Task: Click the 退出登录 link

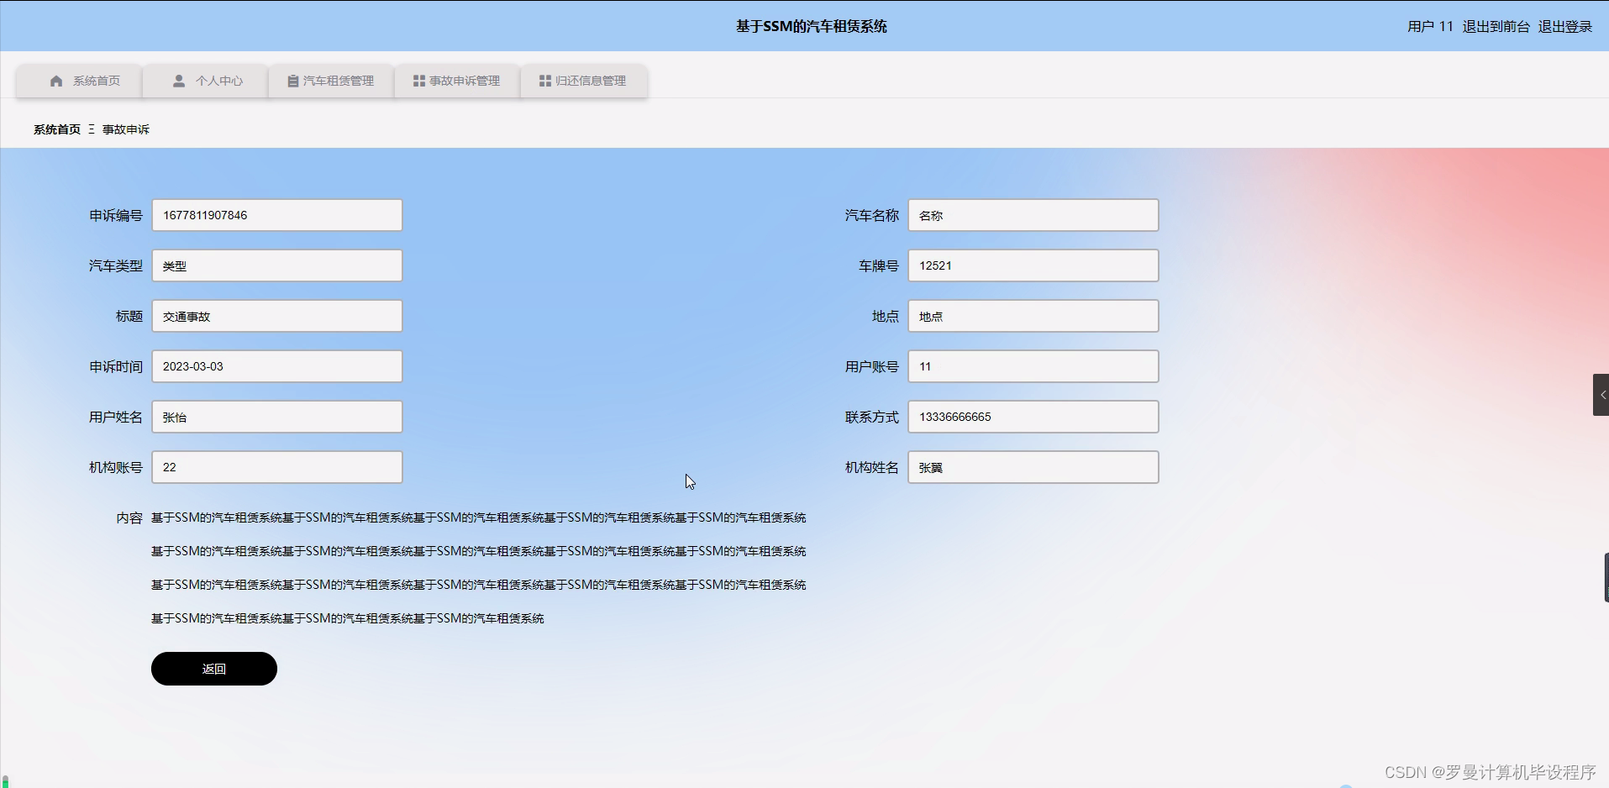Action: click(x=1564, y=26)
